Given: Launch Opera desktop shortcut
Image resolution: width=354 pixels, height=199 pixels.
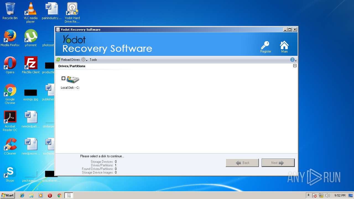Looking at the screenshot, I should (x=10, y=65).
